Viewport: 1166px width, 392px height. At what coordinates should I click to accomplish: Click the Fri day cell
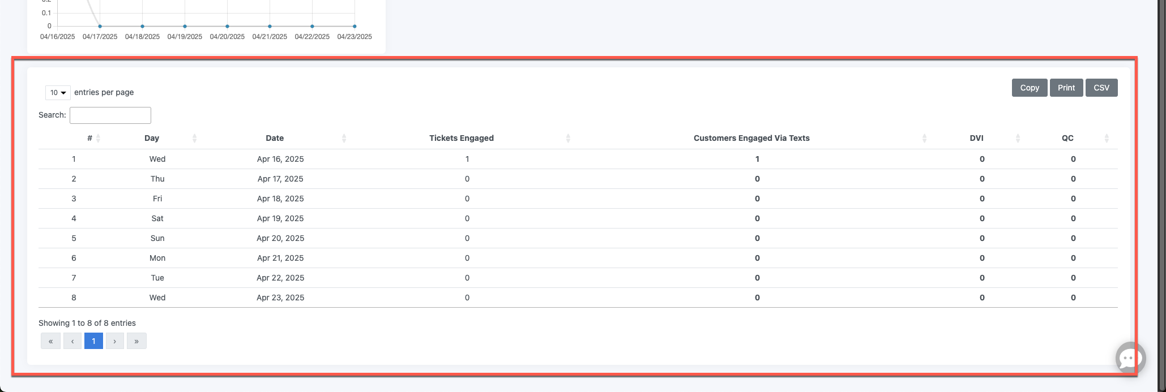pyautogui.click(x=157, y=199)
